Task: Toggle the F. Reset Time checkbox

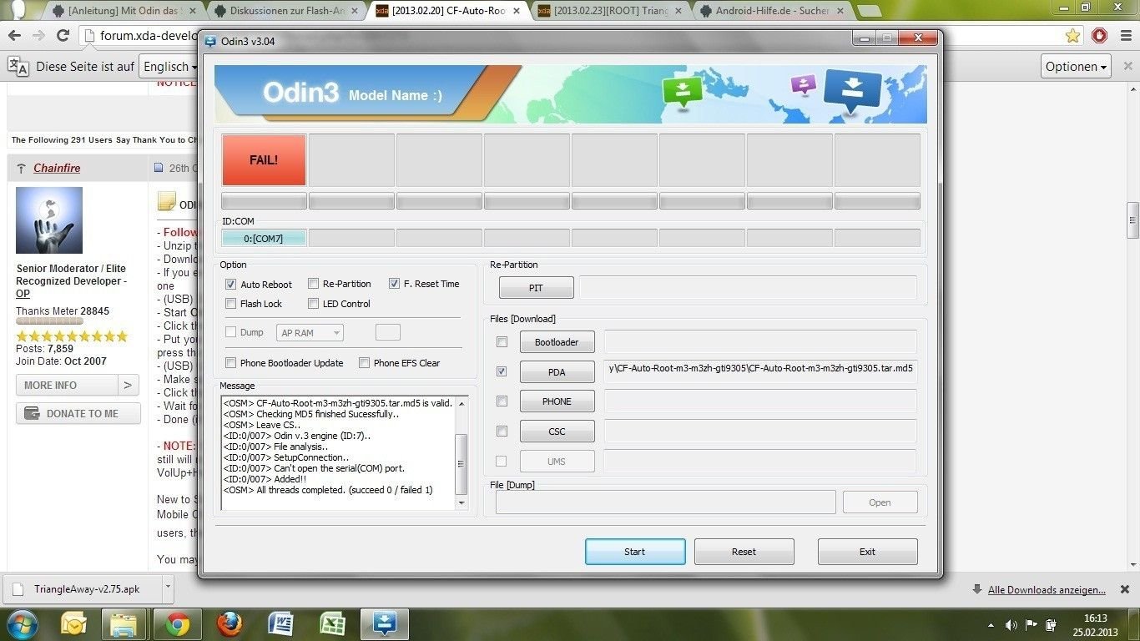Action: coord(395,284)
